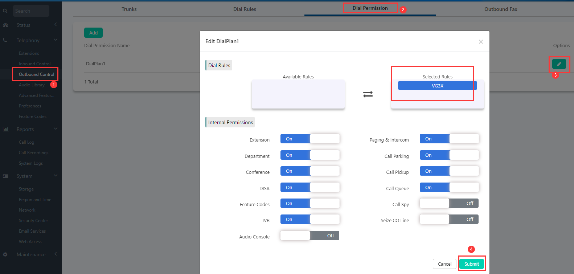Open the Outbound Fax tab
Viewport: 574px width, 274px height.
(x=501, y=9)
